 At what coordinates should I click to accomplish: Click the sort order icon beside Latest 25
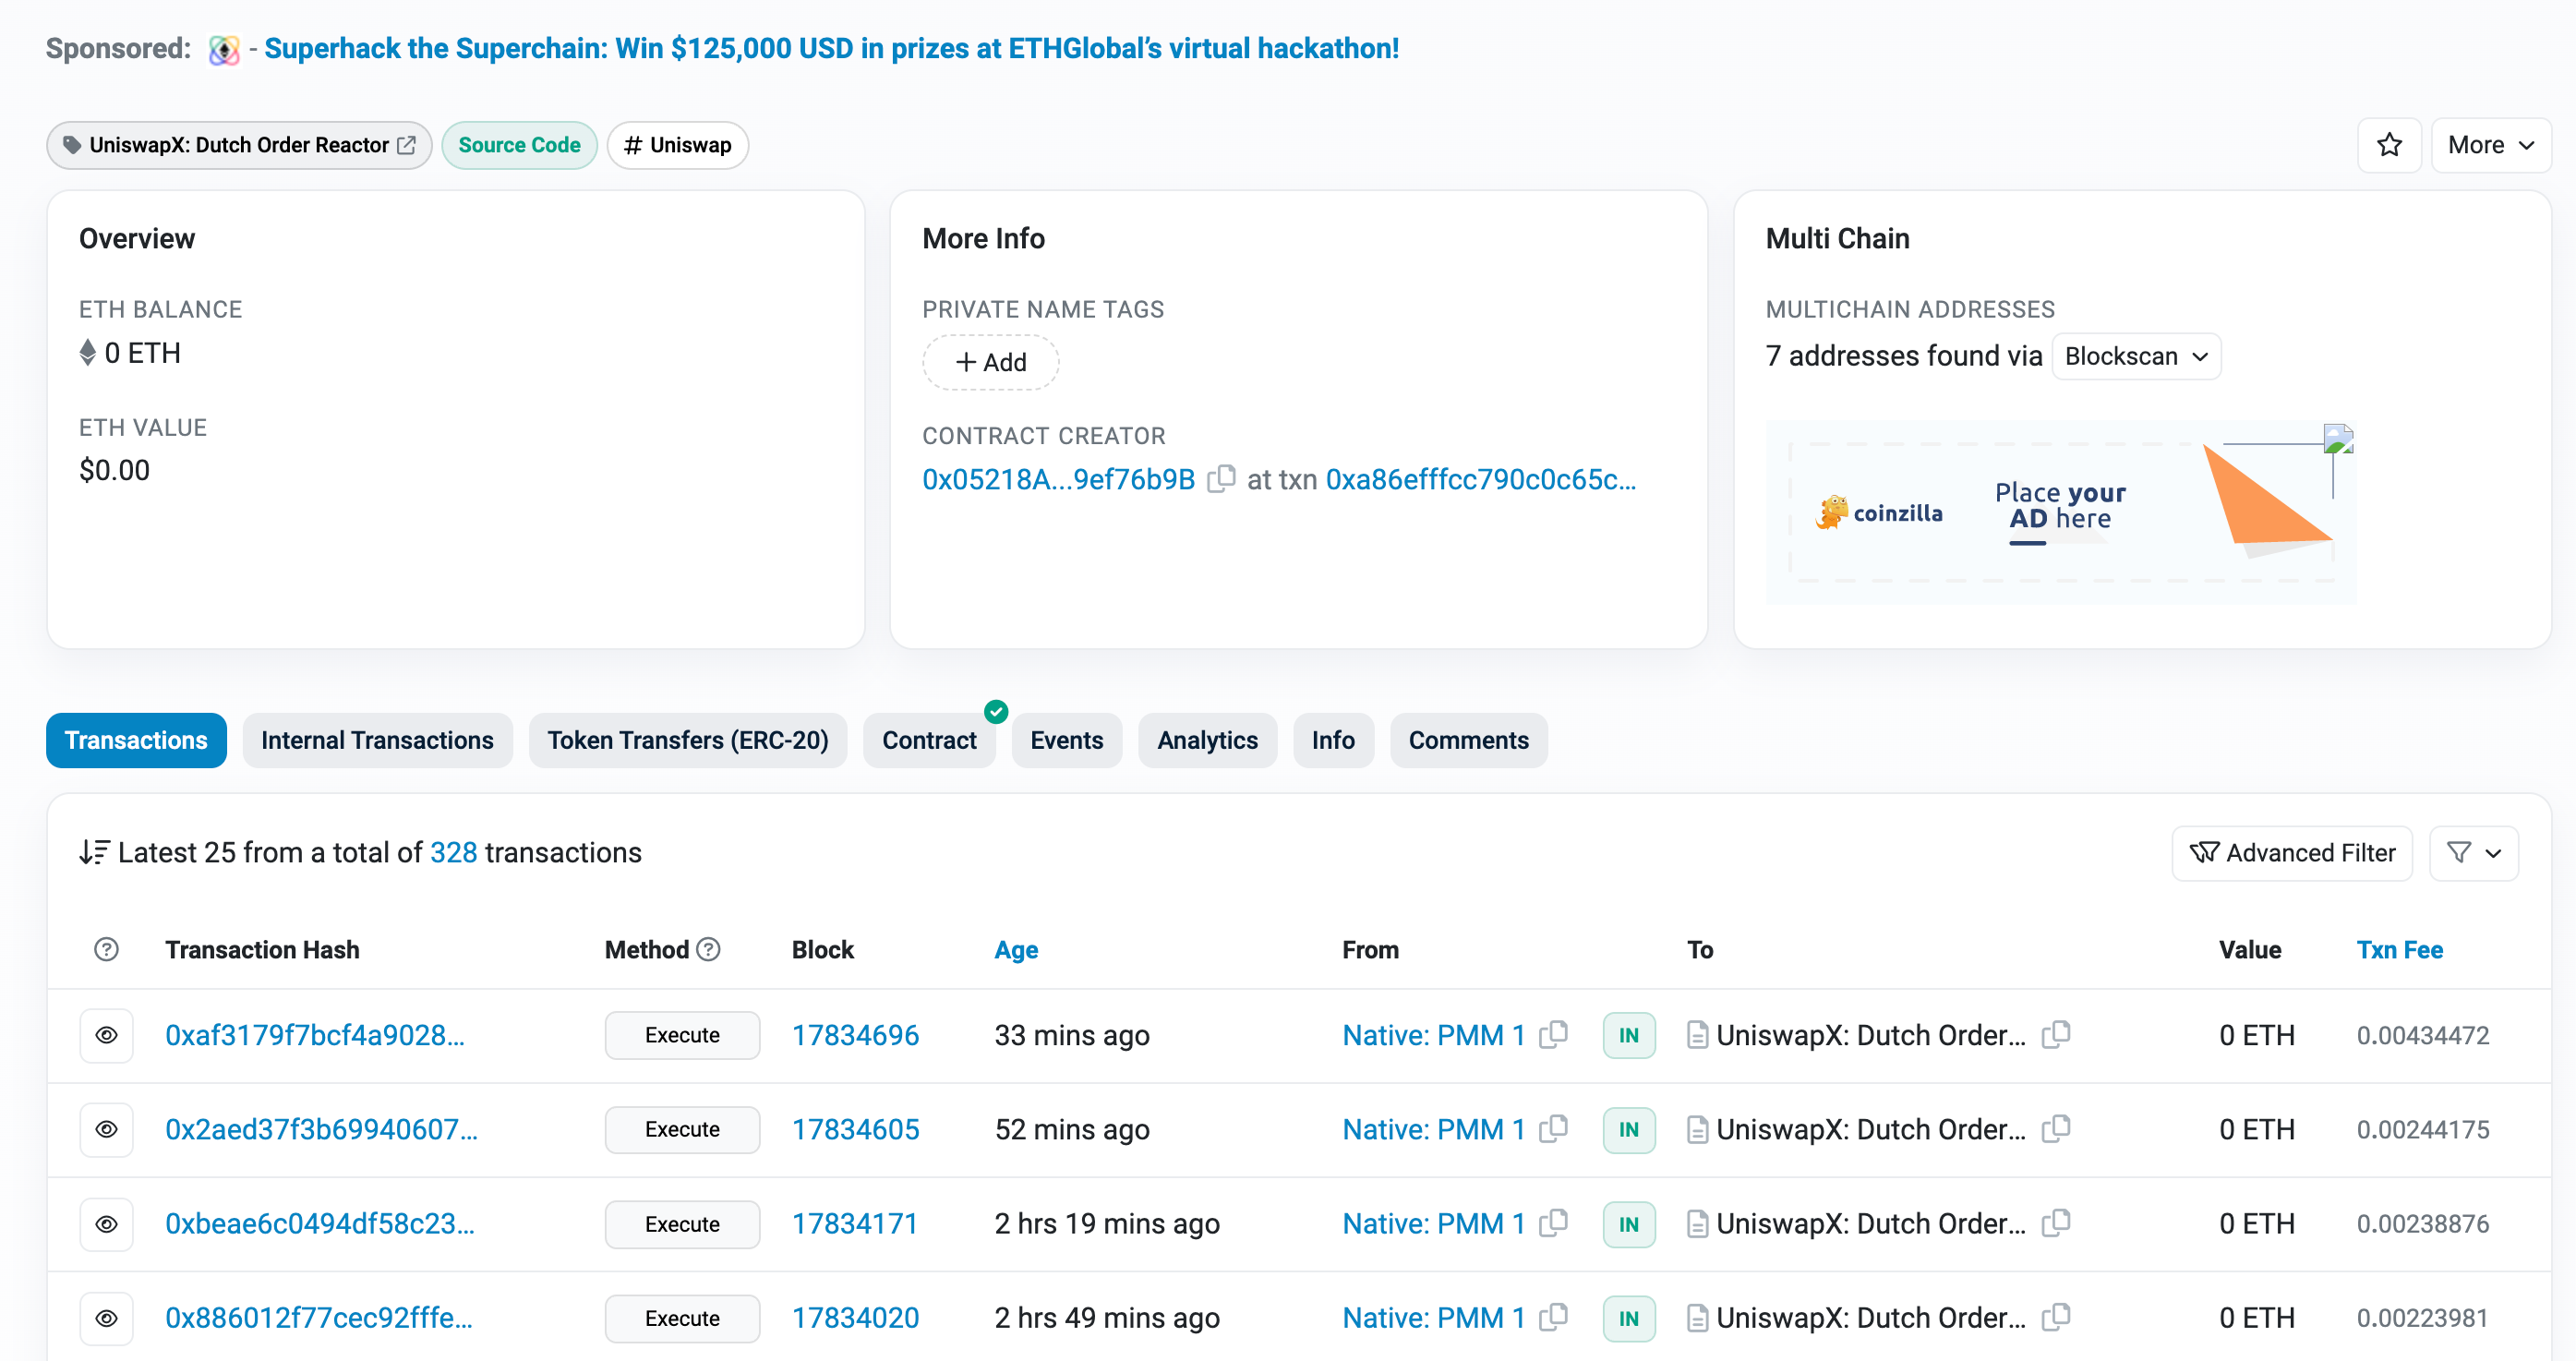[x=94, y=852]
